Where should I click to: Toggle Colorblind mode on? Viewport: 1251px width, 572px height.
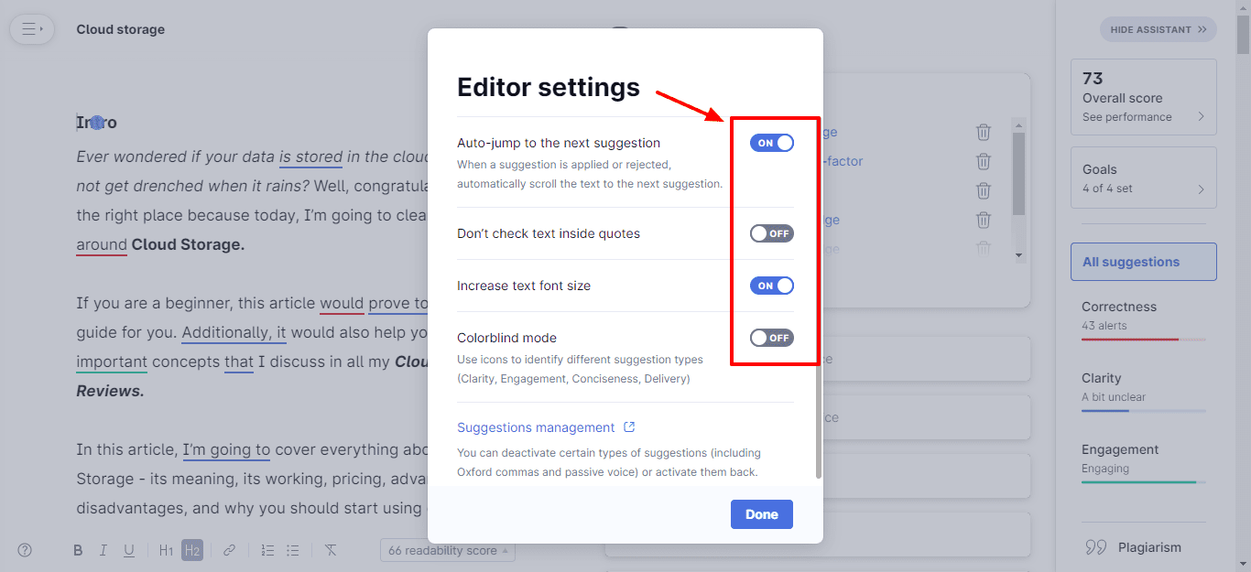771,338
